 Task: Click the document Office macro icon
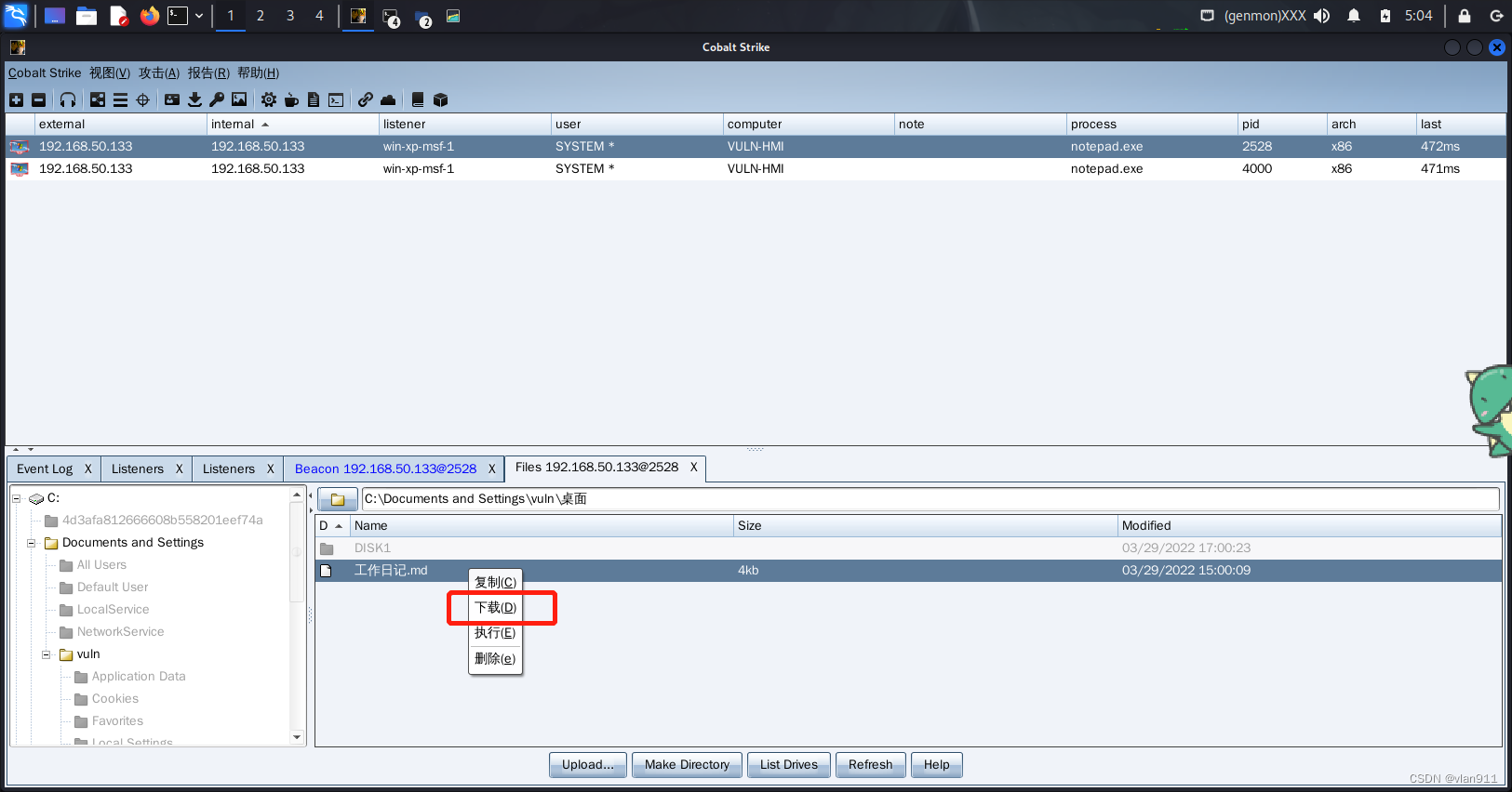[314, 99]
